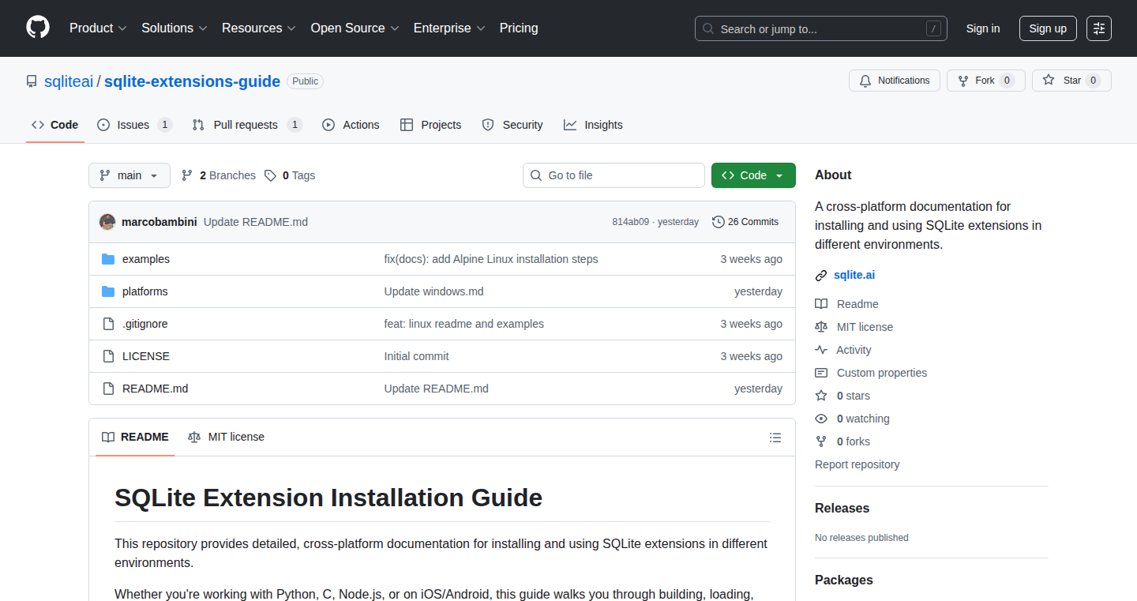The width and height of the screenshot is (1137, 601).
Task: Select the README tab in file viewer
Action: point(135,437)
